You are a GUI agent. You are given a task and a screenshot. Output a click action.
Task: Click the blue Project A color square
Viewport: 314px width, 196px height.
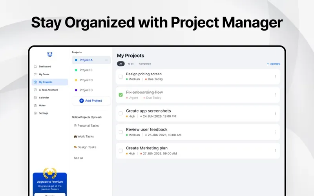coord(76,60)
